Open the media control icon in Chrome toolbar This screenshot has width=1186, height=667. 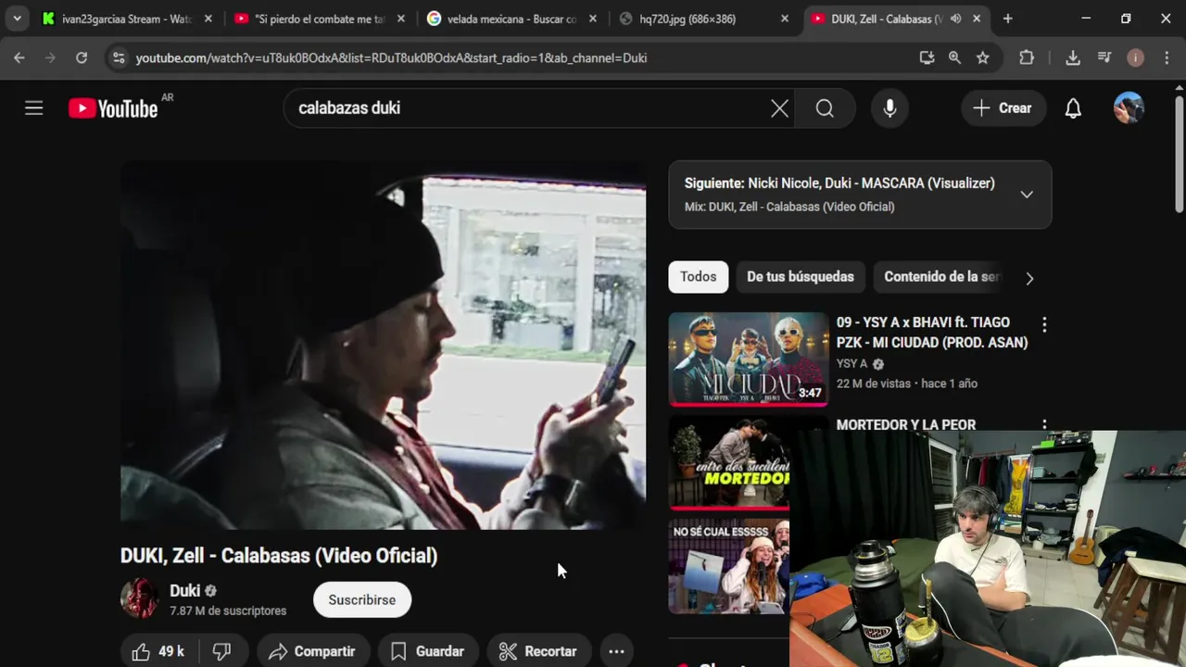tap(1104, 57)
